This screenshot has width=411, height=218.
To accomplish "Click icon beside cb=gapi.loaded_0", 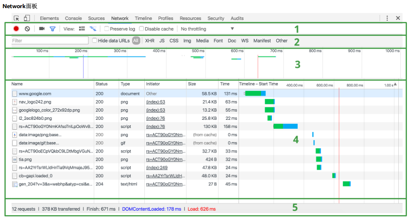I will pos(15,176).
